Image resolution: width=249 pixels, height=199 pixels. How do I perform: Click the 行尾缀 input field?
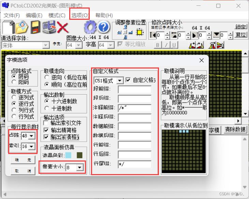click(x=135, y=164)
